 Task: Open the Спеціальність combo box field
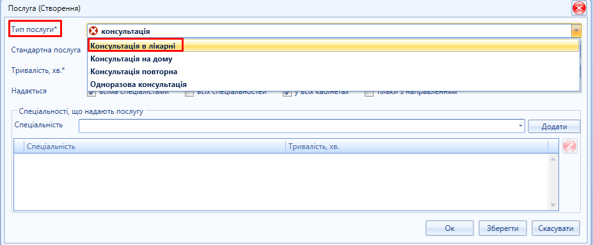pyautogui.click(x=302, y=126)
